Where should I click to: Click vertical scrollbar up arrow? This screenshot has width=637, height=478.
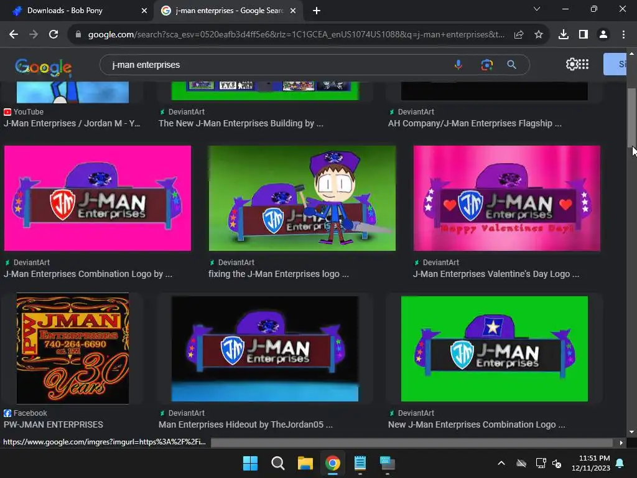tap(631, 54)
